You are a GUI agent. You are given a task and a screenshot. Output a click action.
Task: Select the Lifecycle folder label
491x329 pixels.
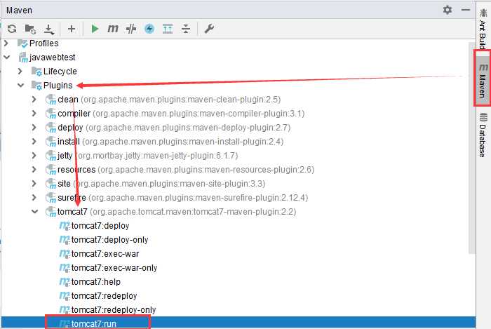[x=60, y=72]
